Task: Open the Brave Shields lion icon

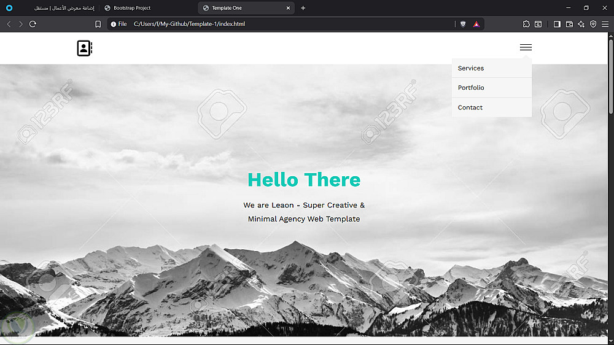Action: click(463, 24)
